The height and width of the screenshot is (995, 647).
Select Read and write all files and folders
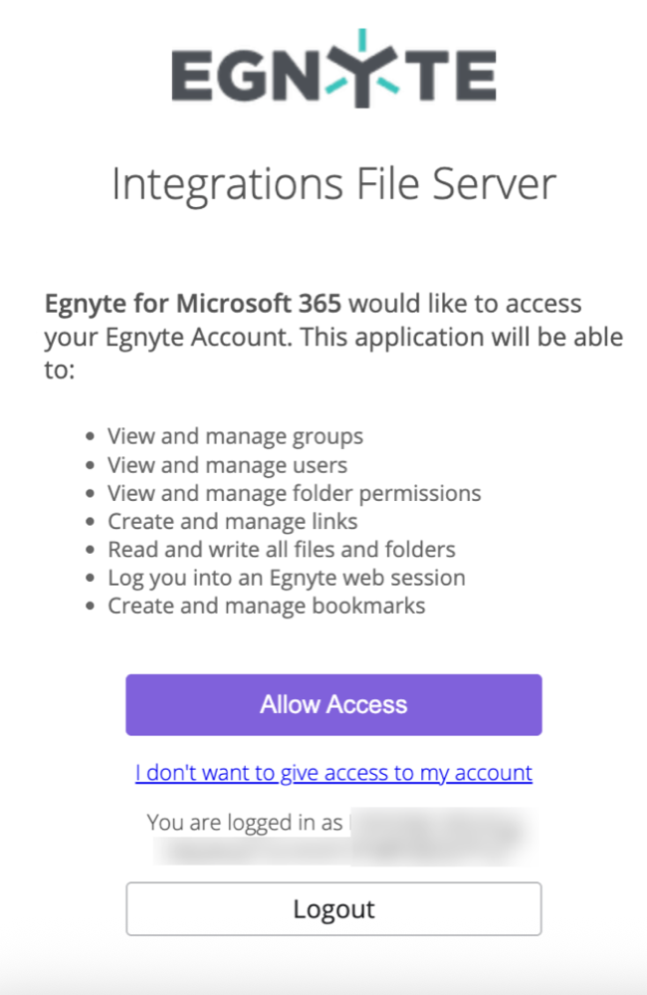tap(282, 549)
